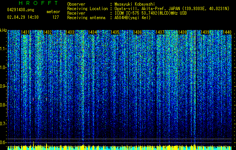The height and width of the screenshot is (150, 236).
Task: Click the meteor label
Action: click(53, 12)
